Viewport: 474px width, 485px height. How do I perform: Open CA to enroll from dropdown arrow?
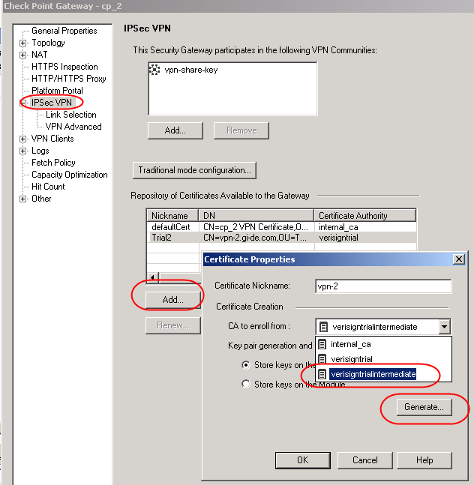point(444,327)
